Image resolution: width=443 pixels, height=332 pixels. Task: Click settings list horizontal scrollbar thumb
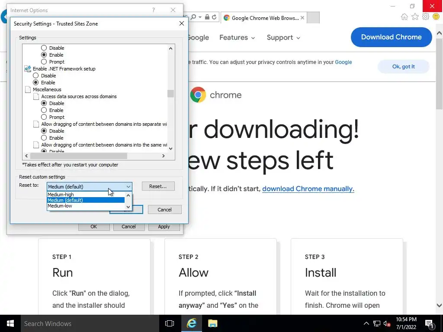pos(79,156)
